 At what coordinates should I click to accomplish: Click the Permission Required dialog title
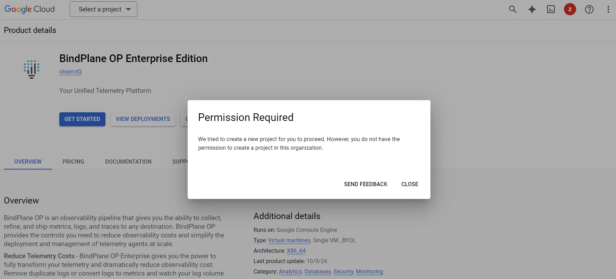[246, 117]
